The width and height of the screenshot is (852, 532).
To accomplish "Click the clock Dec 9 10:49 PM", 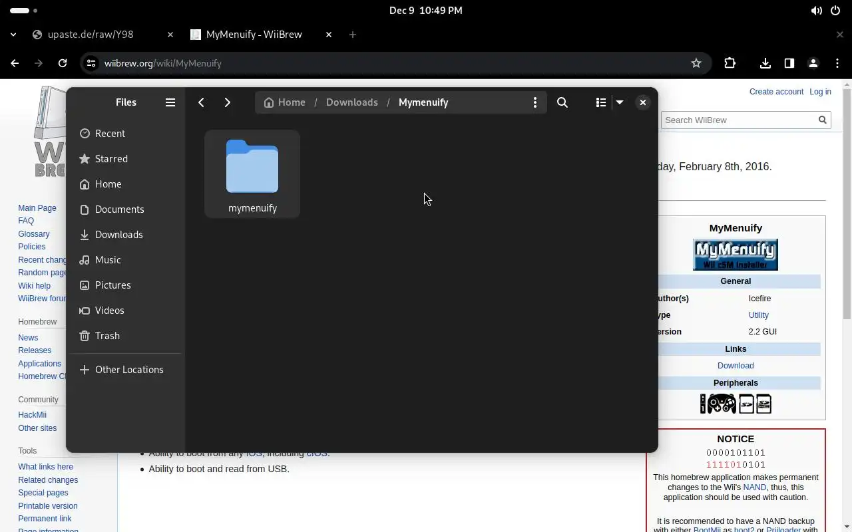I will (426, 11).
